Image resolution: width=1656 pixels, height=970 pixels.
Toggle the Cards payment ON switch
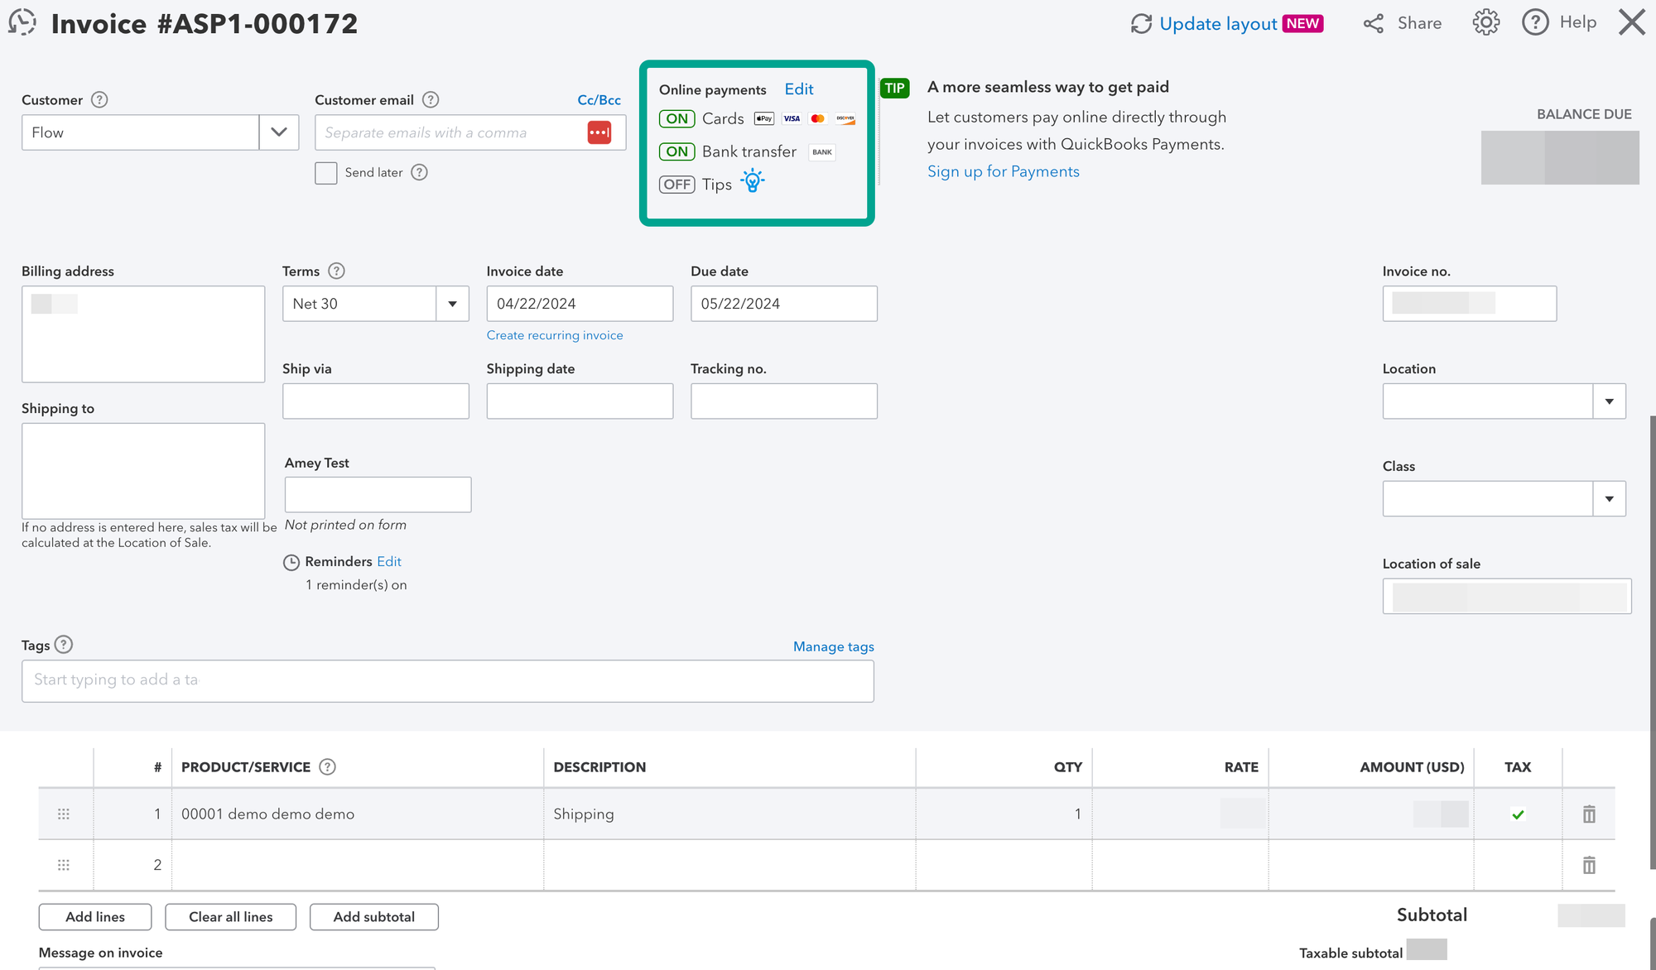point(676,118)
